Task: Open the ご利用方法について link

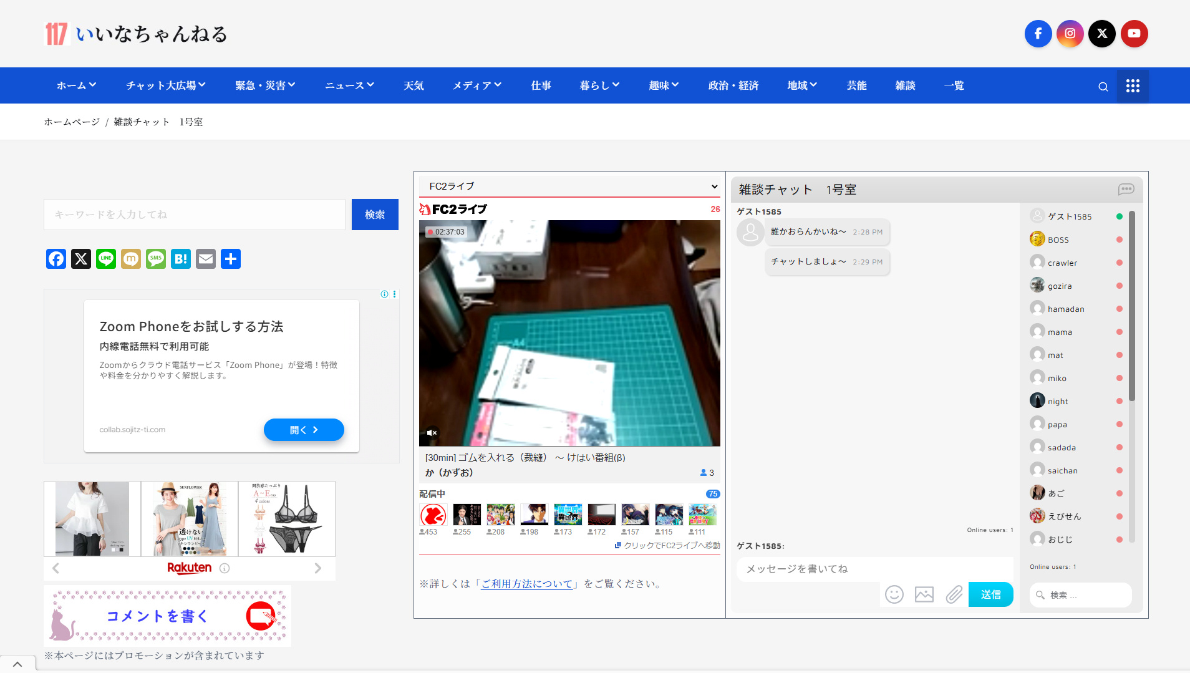Action: click(x=527, y=584)
